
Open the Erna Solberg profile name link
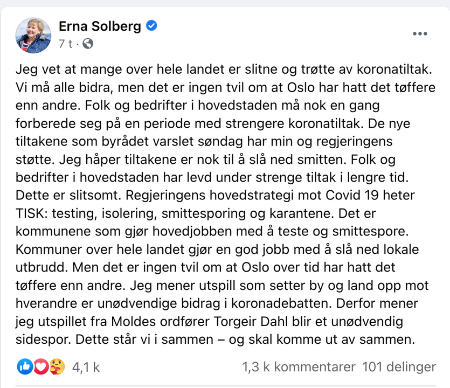[100, 26]
